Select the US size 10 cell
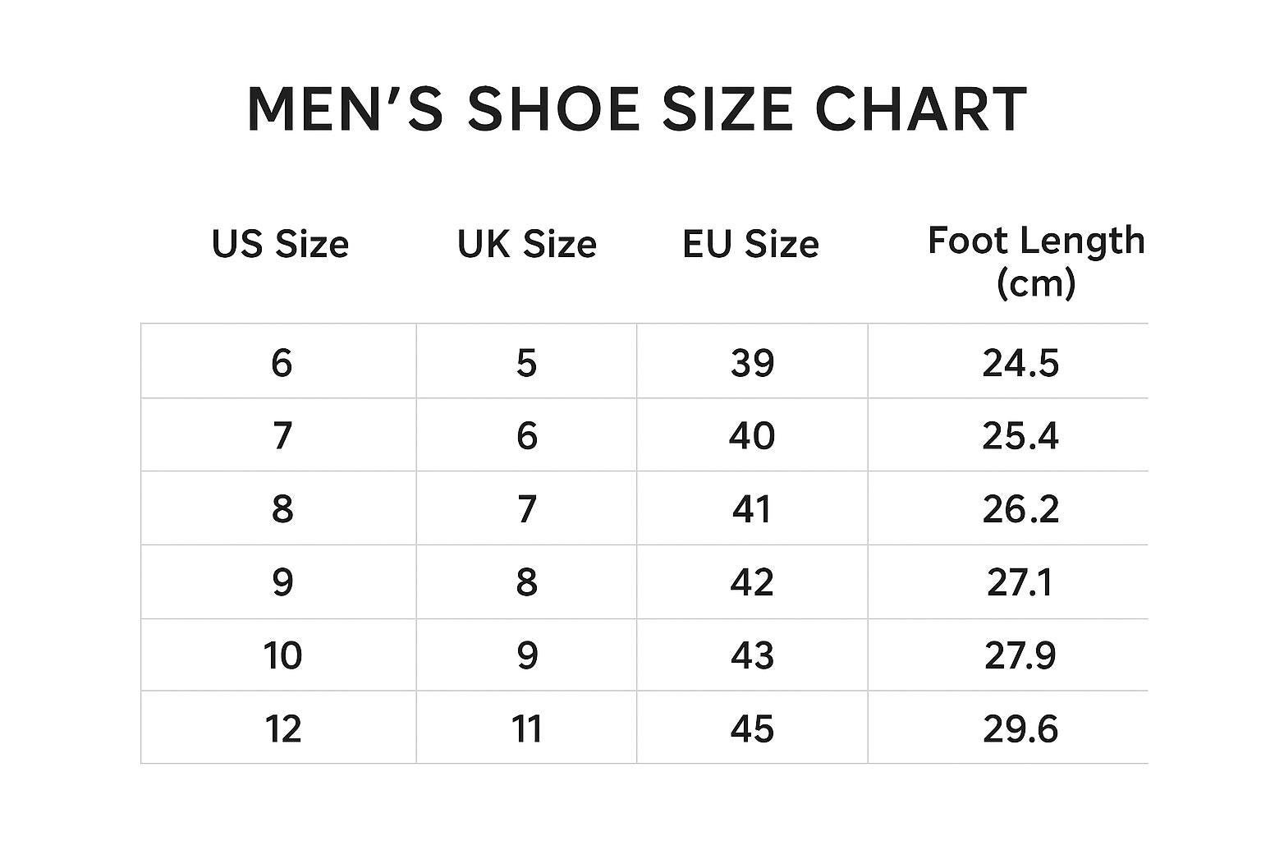Screen dimensions: 1261x841 click(x=282, y=655)
